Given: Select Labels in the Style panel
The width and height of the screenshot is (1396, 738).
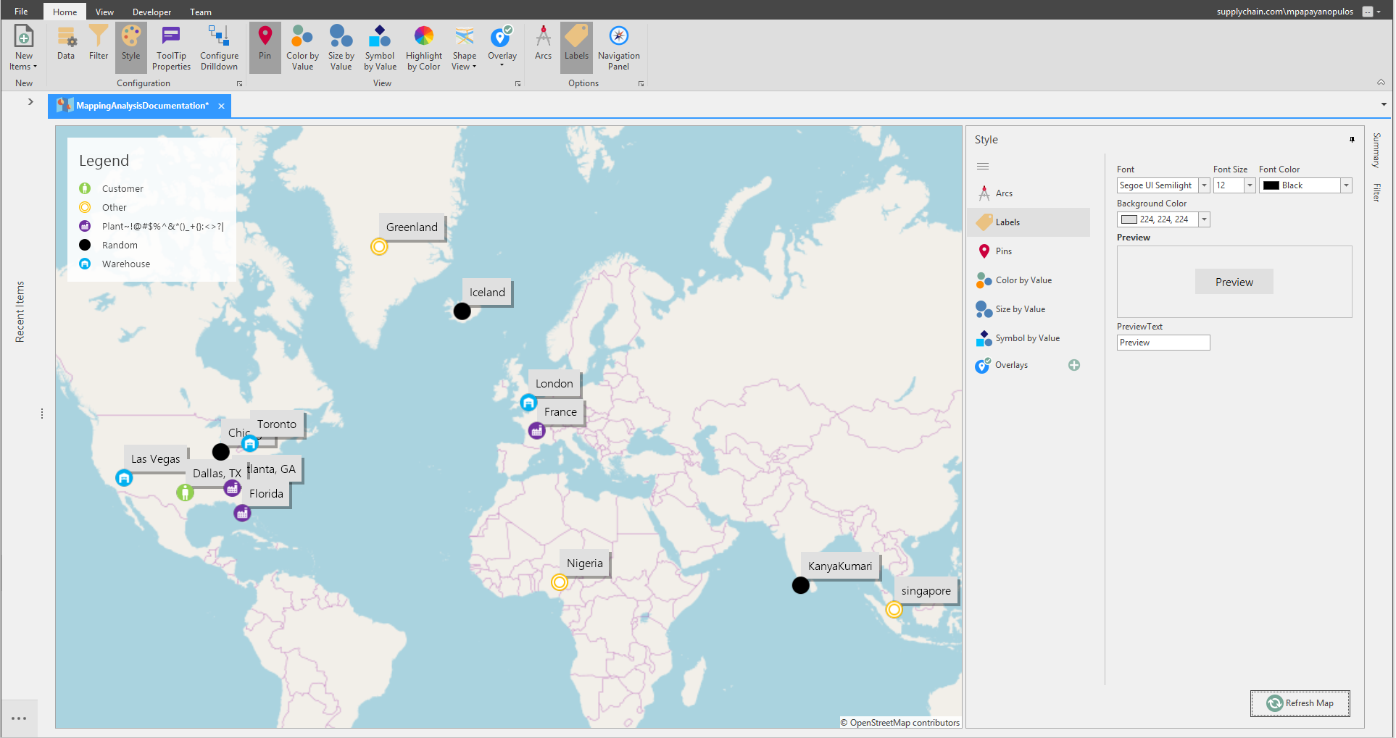Looking at the screenshot, I should [1029, 222].
